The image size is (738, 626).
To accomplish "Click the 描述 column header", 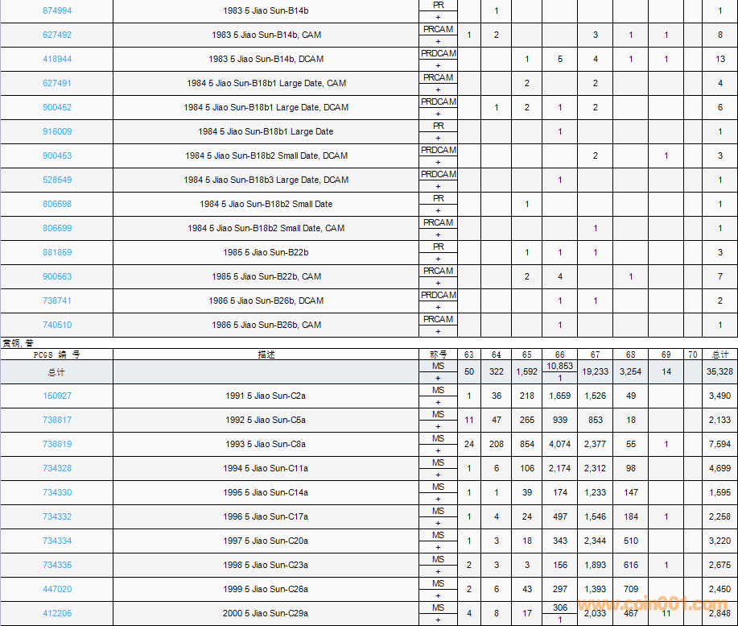I will tap(266, 354).
